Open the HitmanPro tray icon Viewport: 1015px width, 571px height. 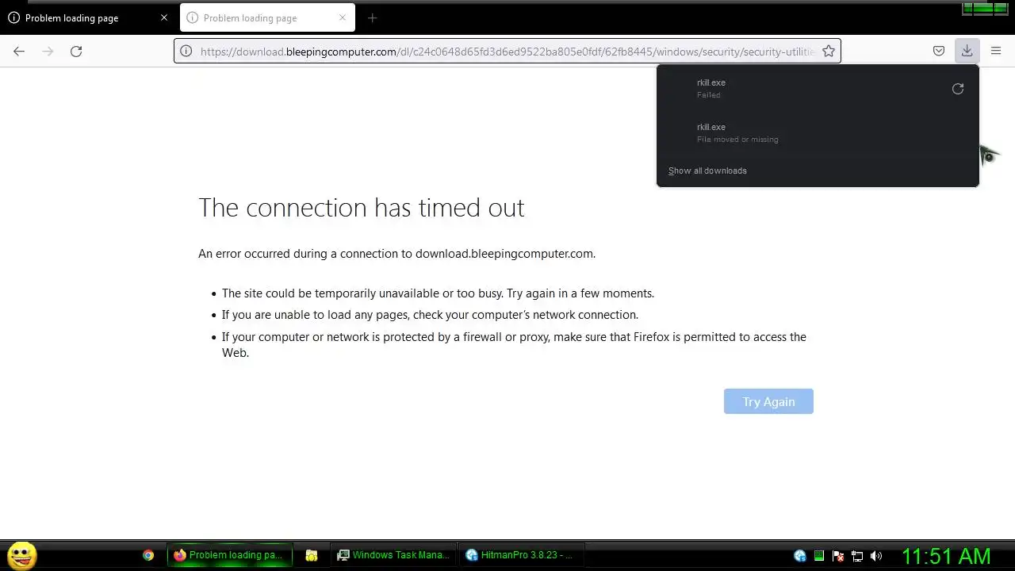800,556
